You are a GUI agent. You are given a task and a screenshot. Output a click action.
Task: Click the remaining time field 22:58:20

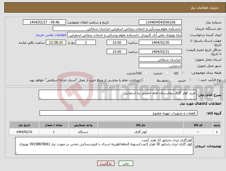(56, 42)
